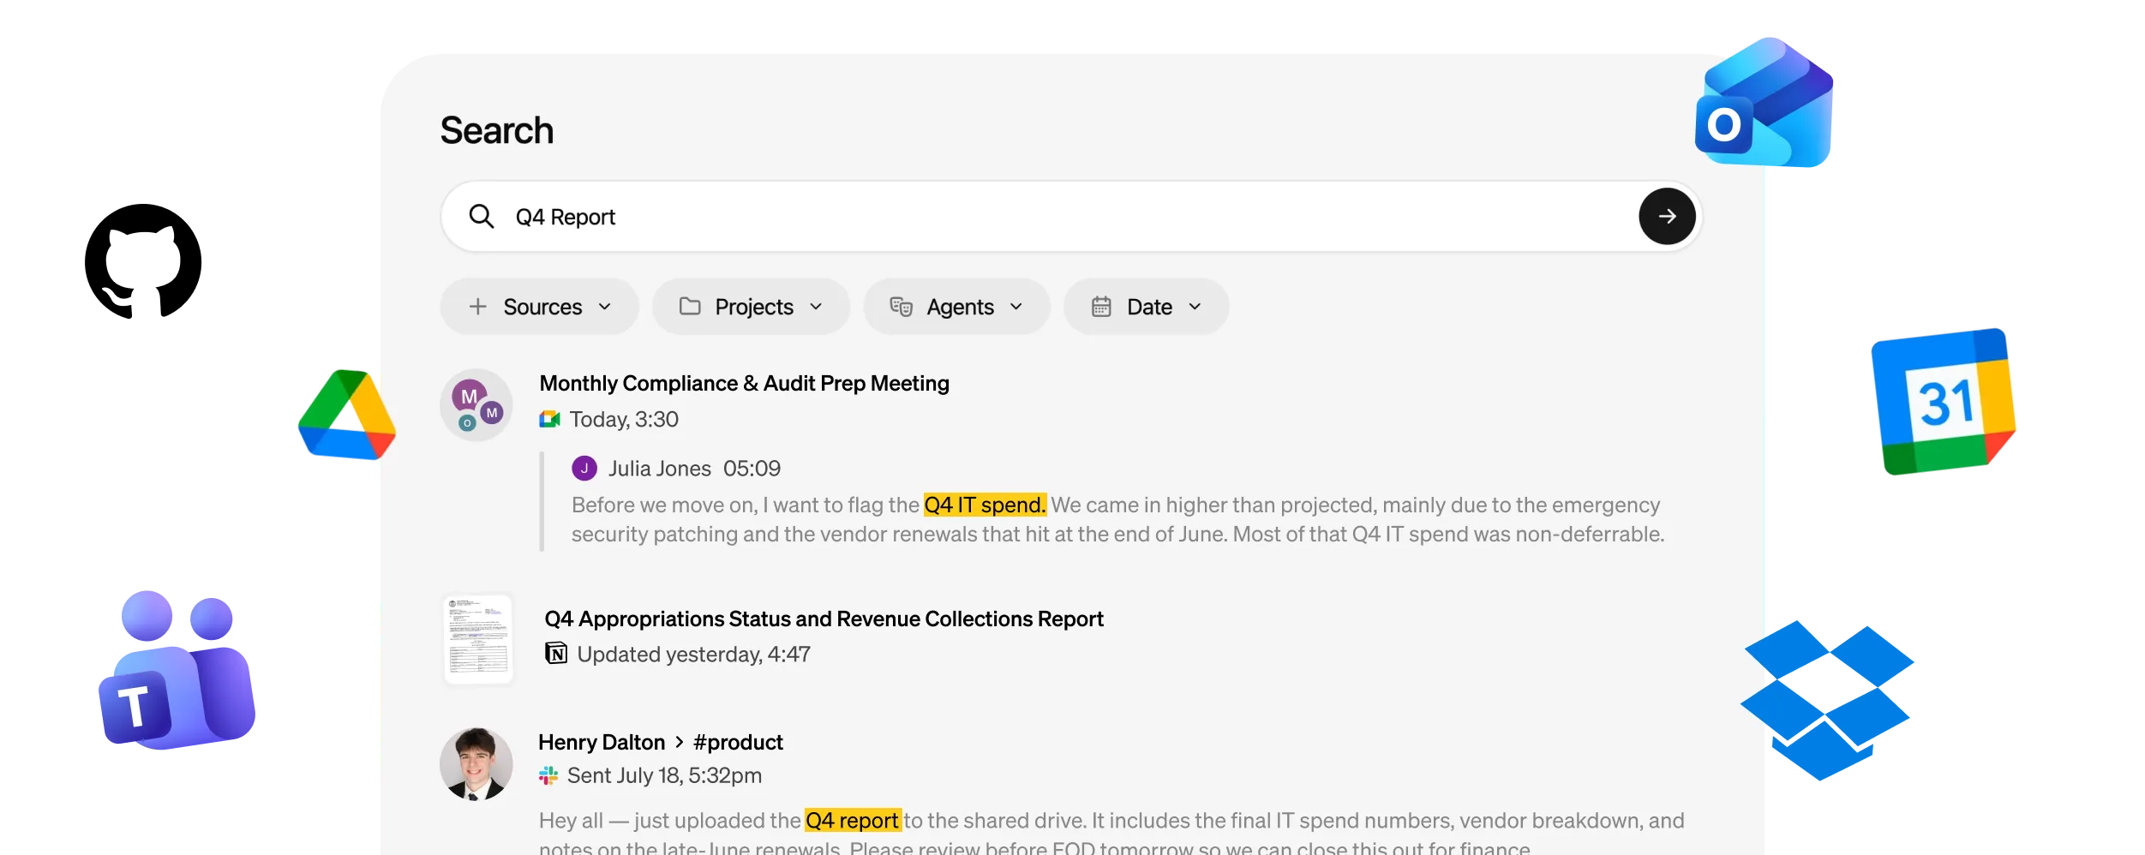Click the 05:09 transcript timestamp

point(752,469)
